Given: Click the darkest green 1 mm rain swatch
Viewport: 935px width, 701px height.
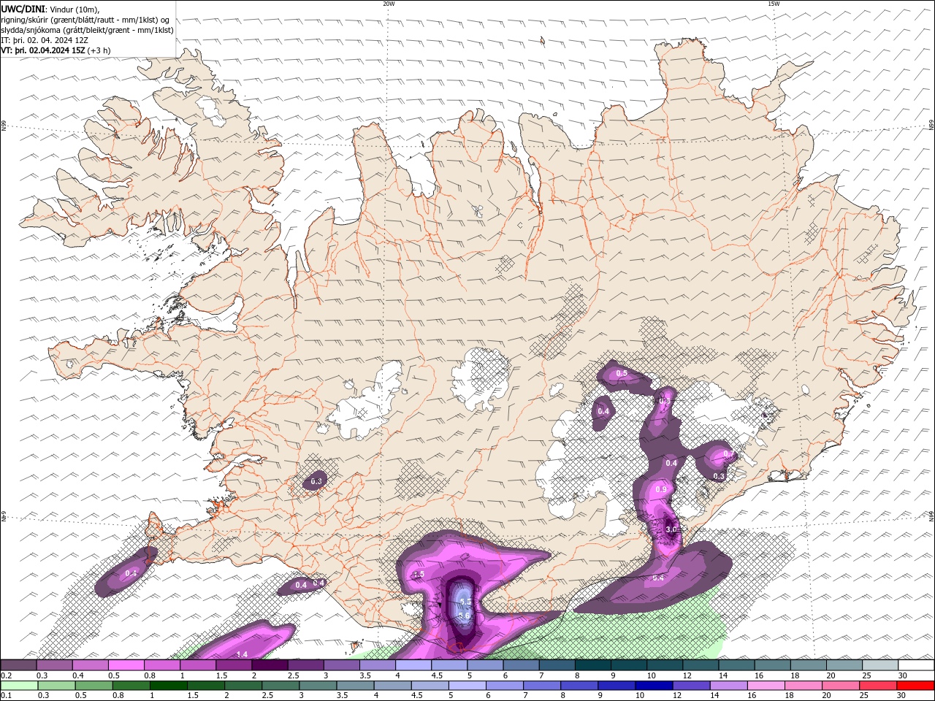Looking at the screenshot, I should [x=168, y=686].
